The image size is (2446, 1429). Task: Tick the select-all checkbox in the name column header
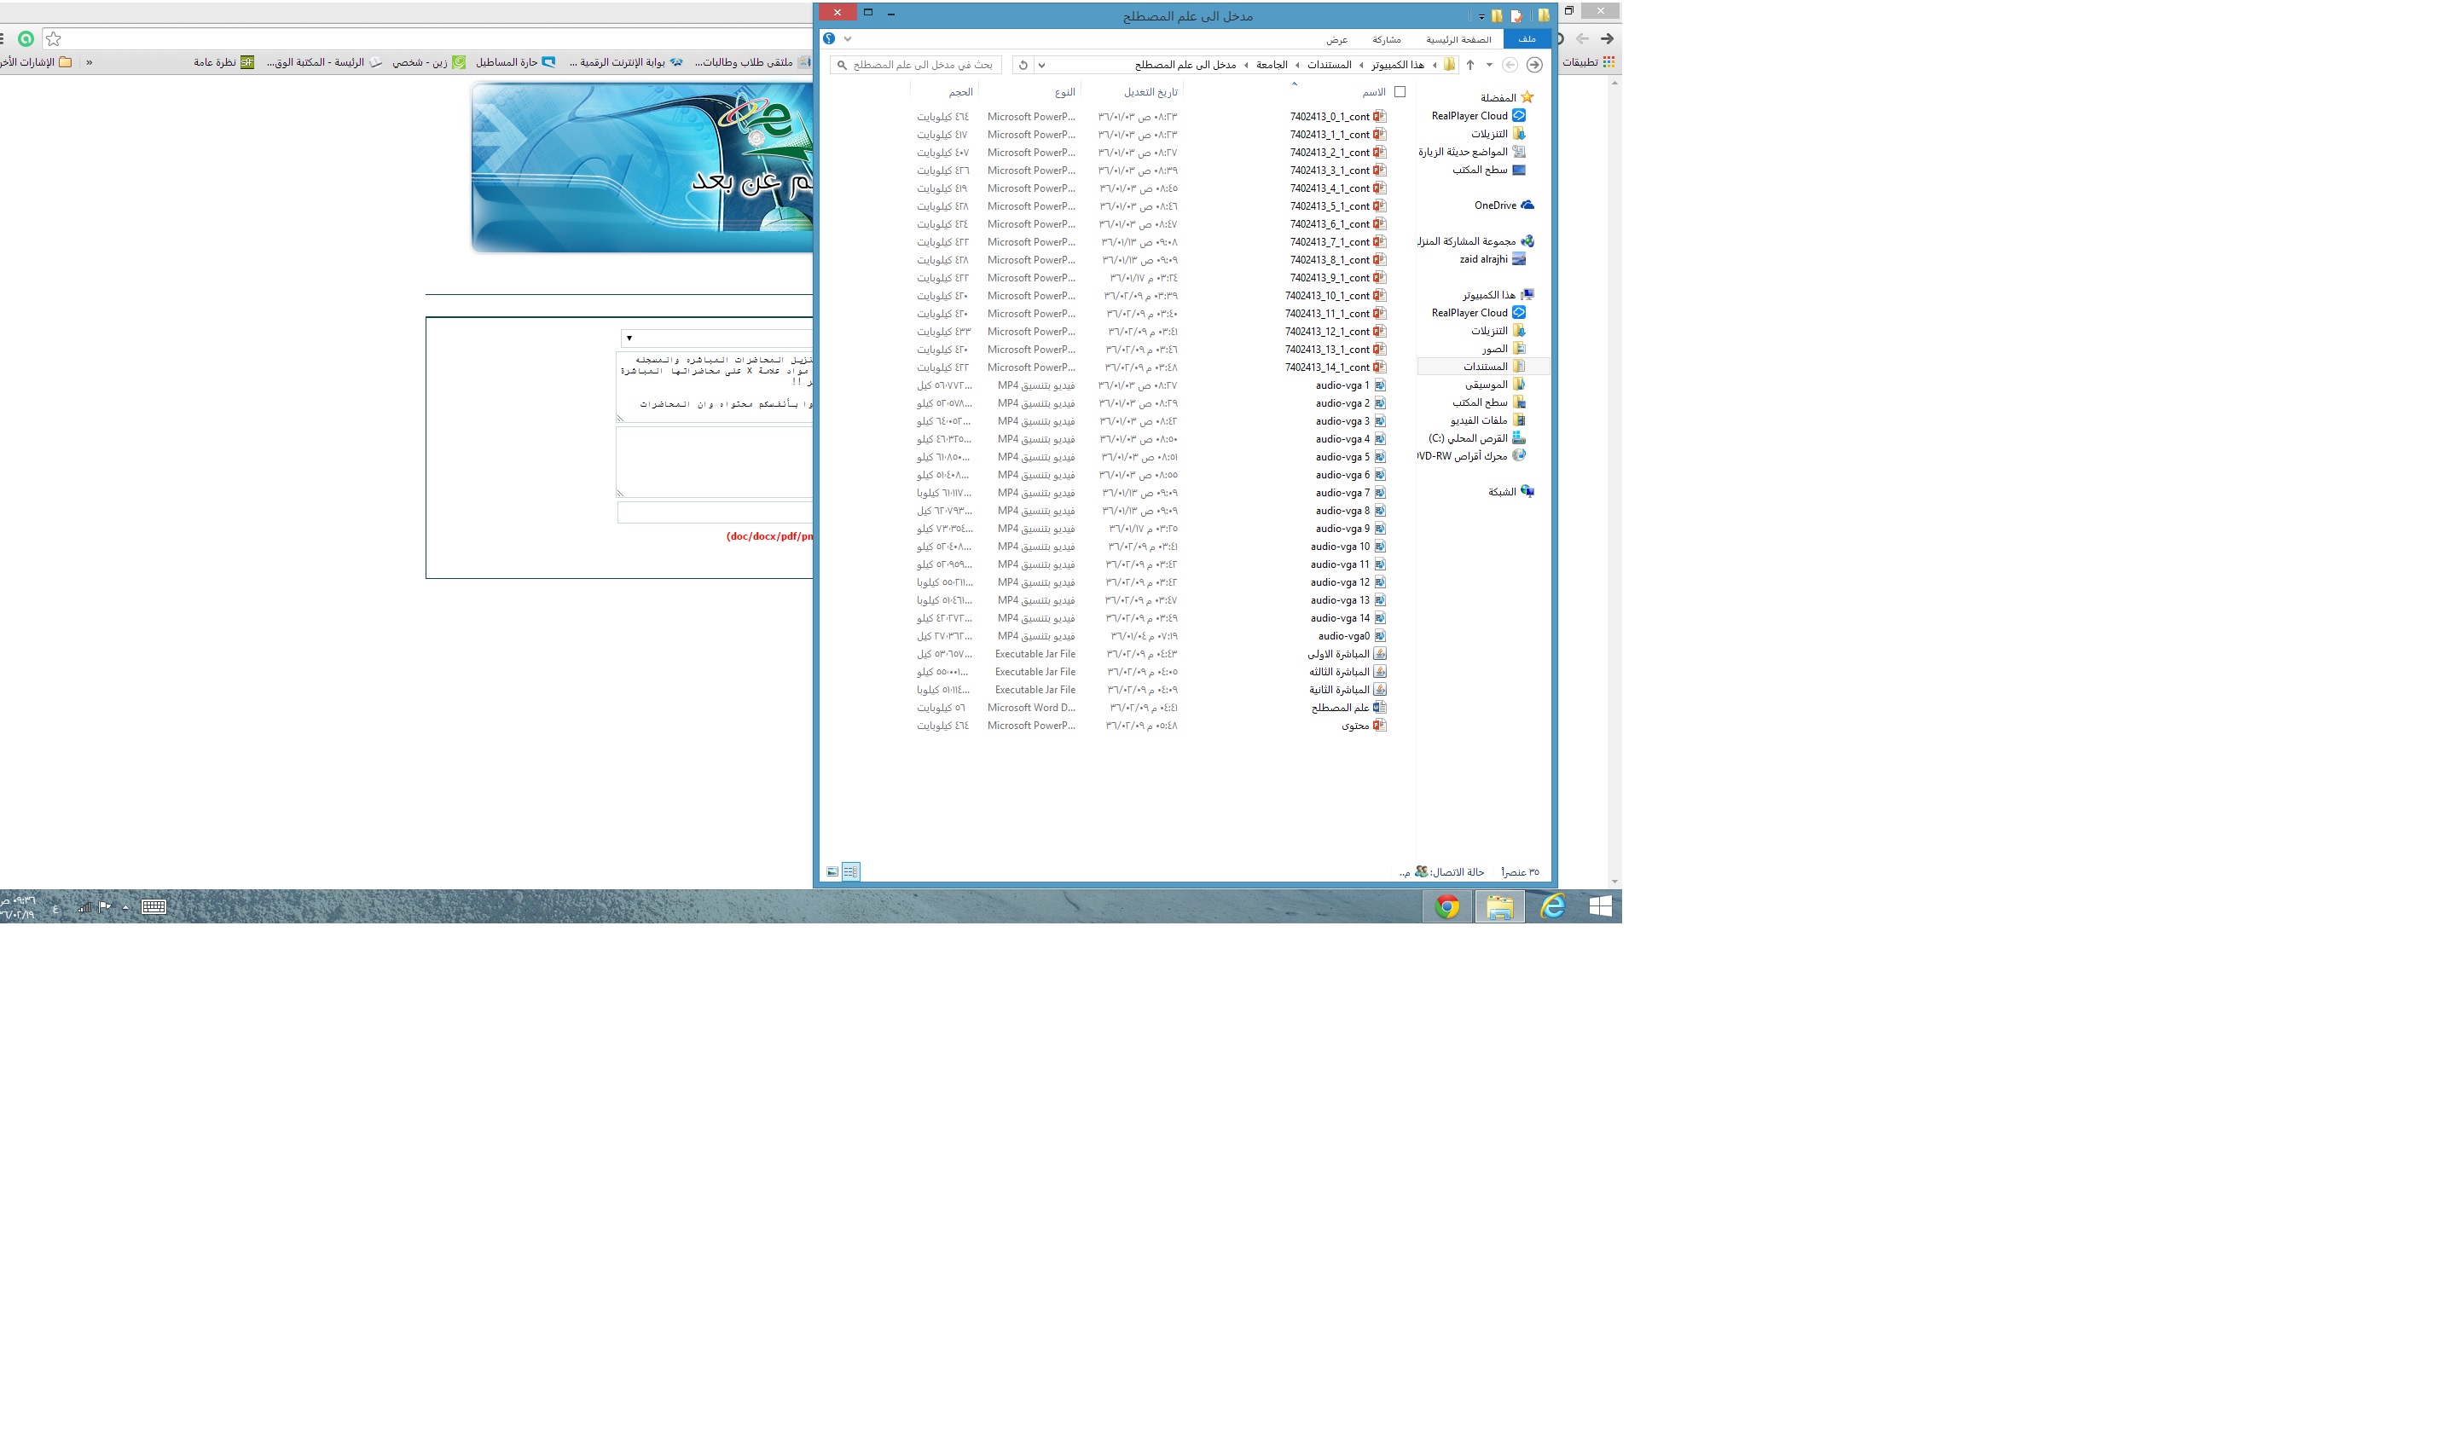[1400, 92]
